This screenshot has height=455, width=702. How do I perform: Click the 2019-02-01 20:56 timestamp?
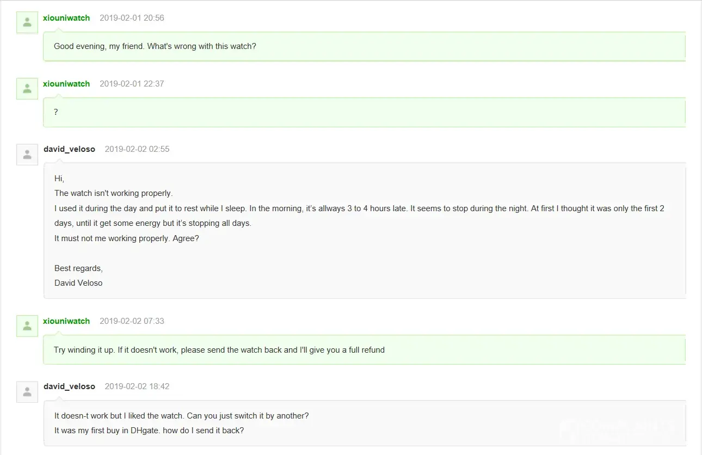tap(132, 18)
